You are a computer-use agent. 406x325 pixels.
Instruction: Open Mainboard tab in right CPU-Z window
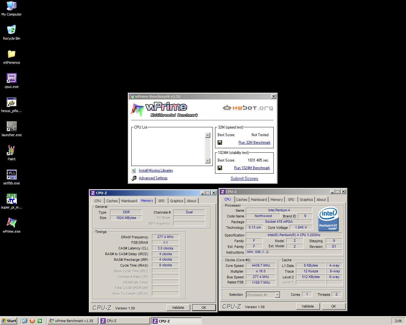pyautogui.click(x=259, y=200)
